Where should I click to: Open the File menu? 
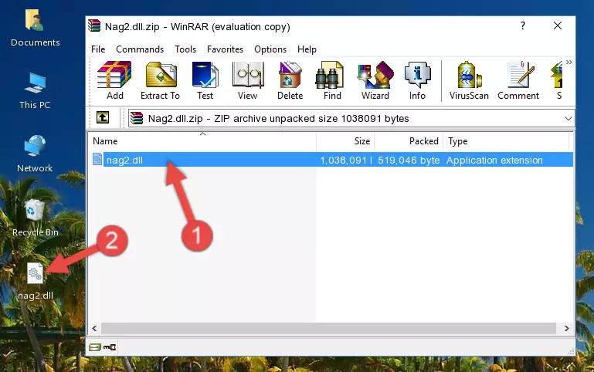98,49
